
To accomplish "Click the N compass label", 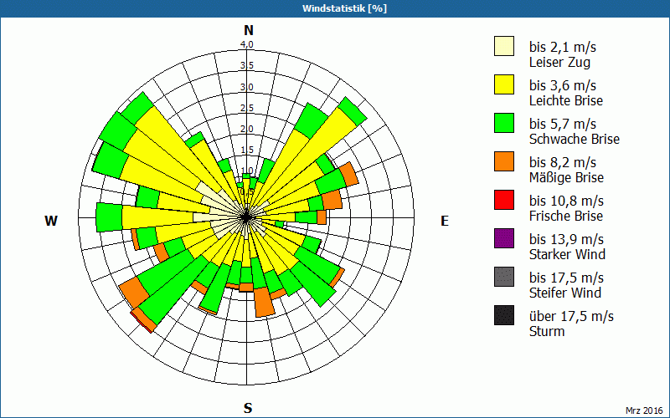I will [248, 30].
